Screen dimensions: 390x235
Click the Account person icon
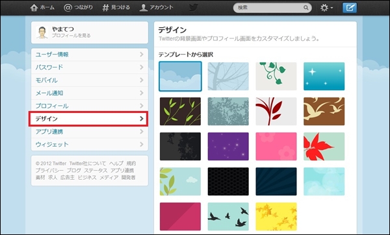click(143, 8)
